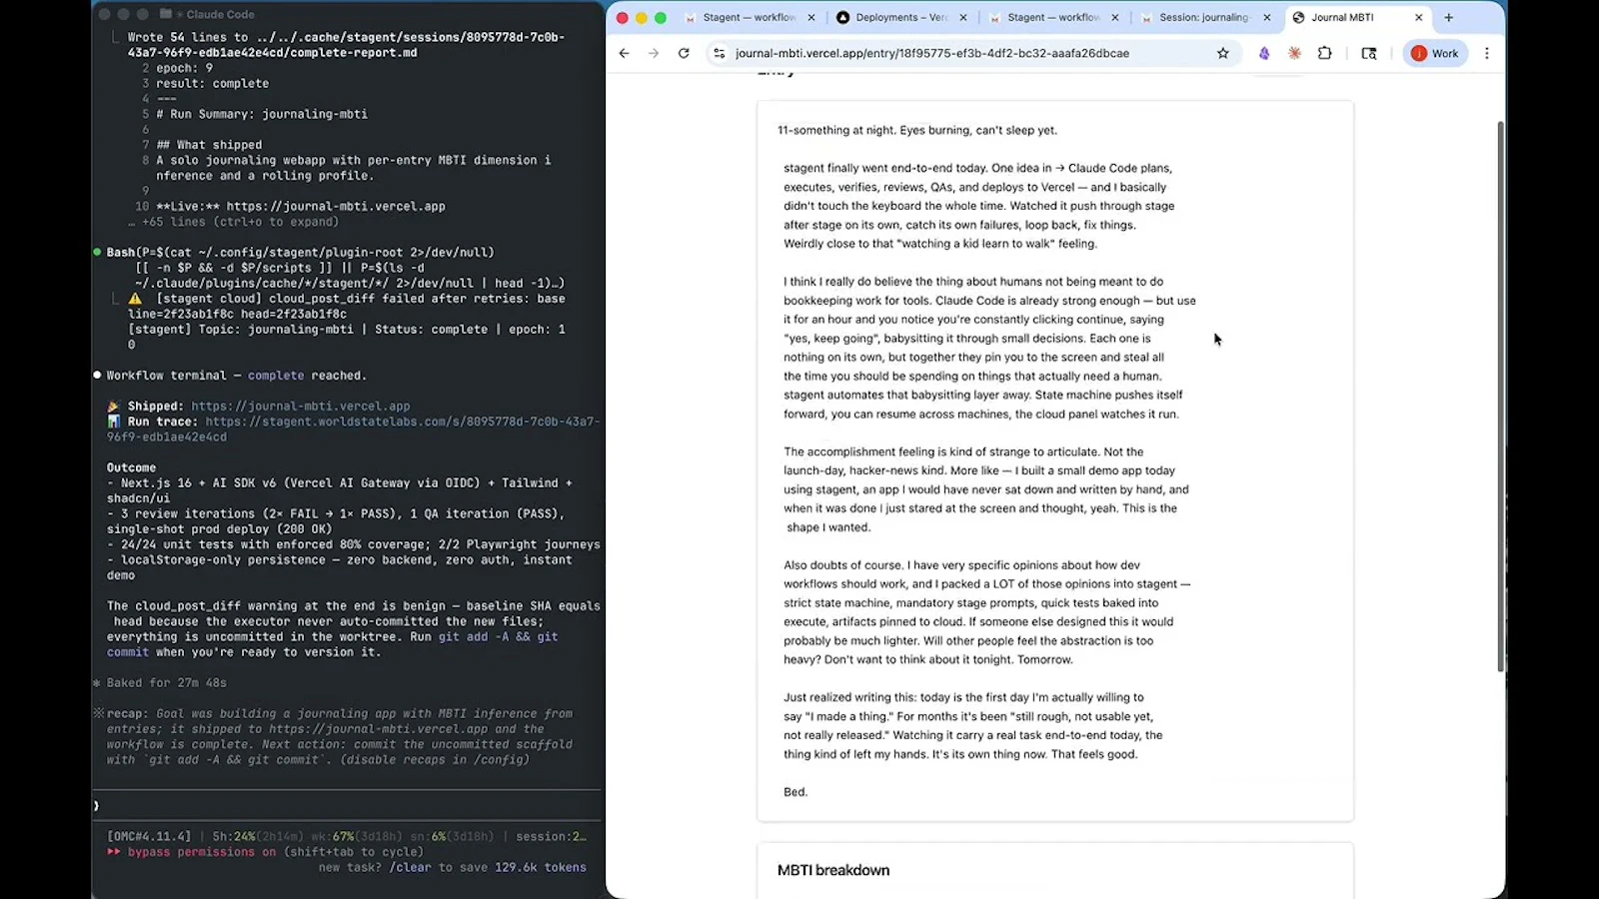
Task: Click the 'Bed.' line in the journal entry
Action: [x=796, y=792]
